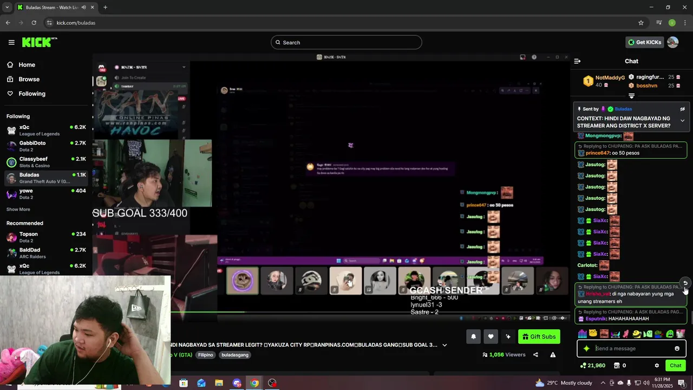Image resolution: width=693 pixels, height=390 pixels.
Task: Mute the Buladas Stream tab audio
Action: (x=83, y=8)
